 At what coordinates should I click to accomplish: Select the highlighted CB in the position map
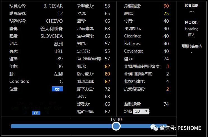coord(36,113)
